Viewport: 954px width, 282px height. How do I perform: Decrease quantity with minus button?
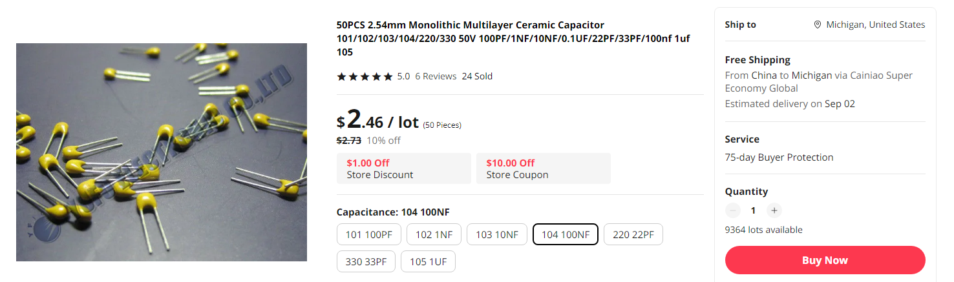pos(732,210)
